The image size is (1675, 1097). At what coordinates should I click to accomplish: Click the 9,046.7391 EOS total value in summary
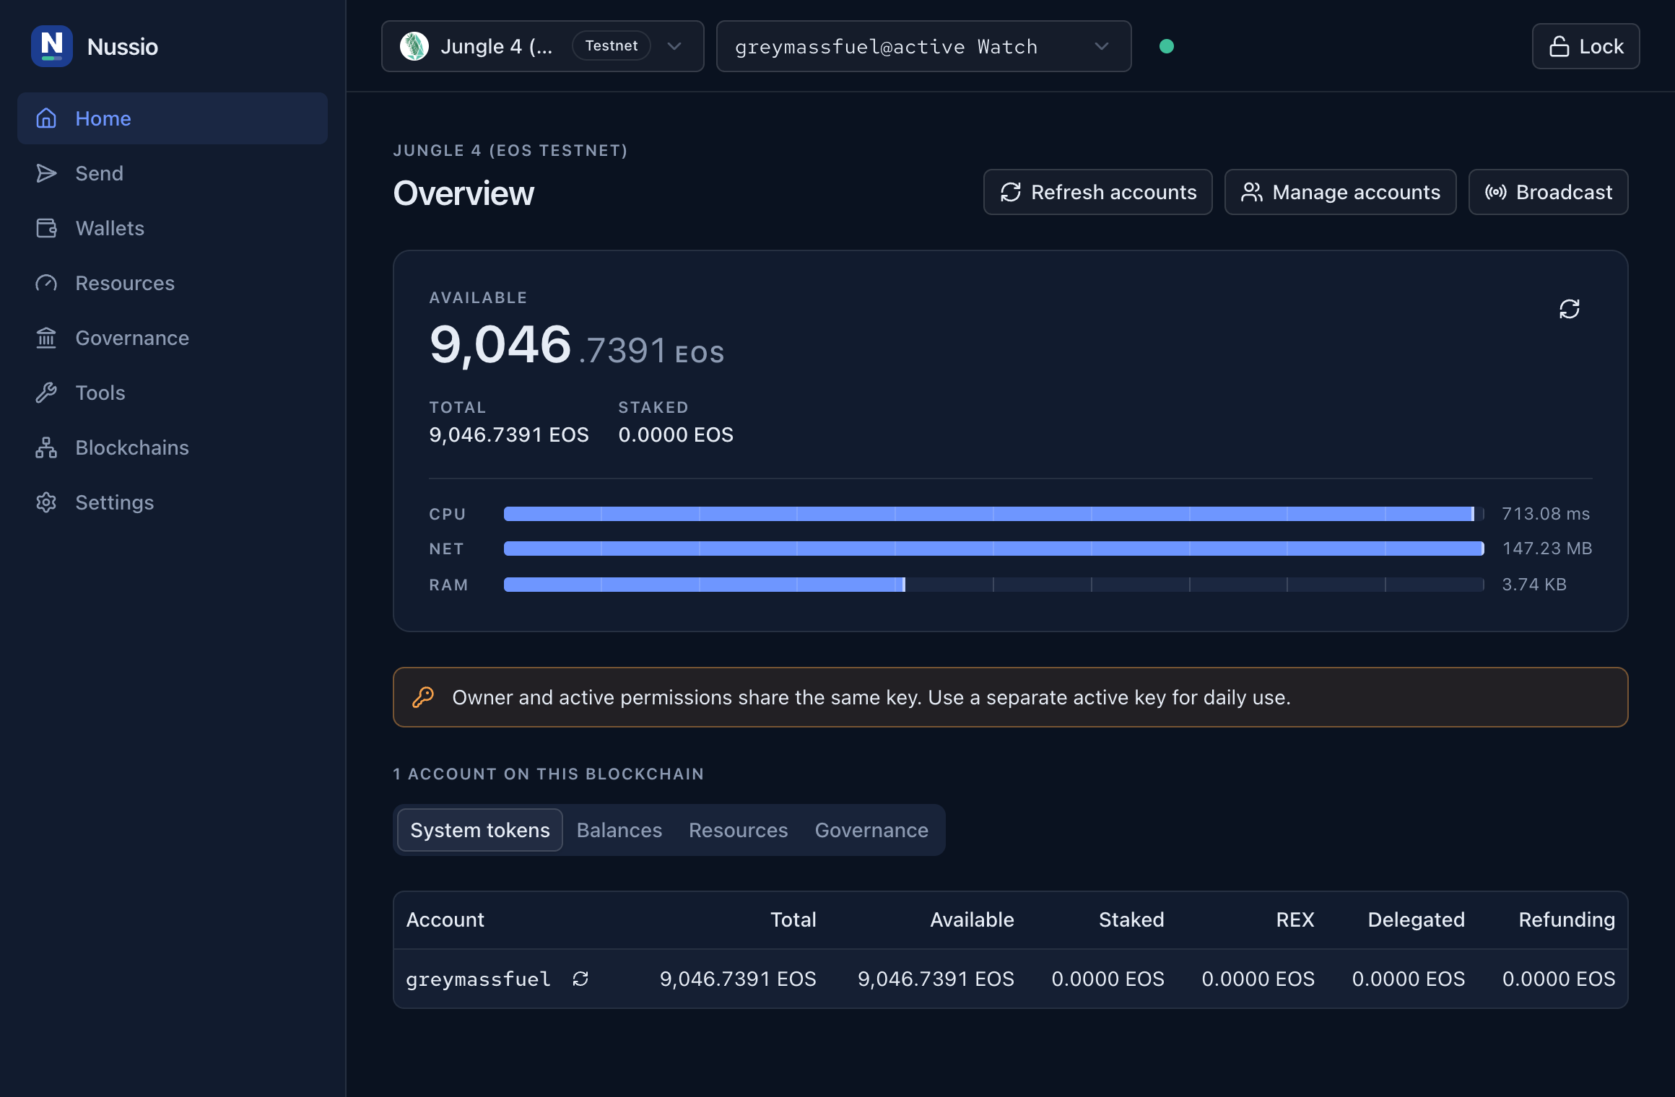point(509,434)
